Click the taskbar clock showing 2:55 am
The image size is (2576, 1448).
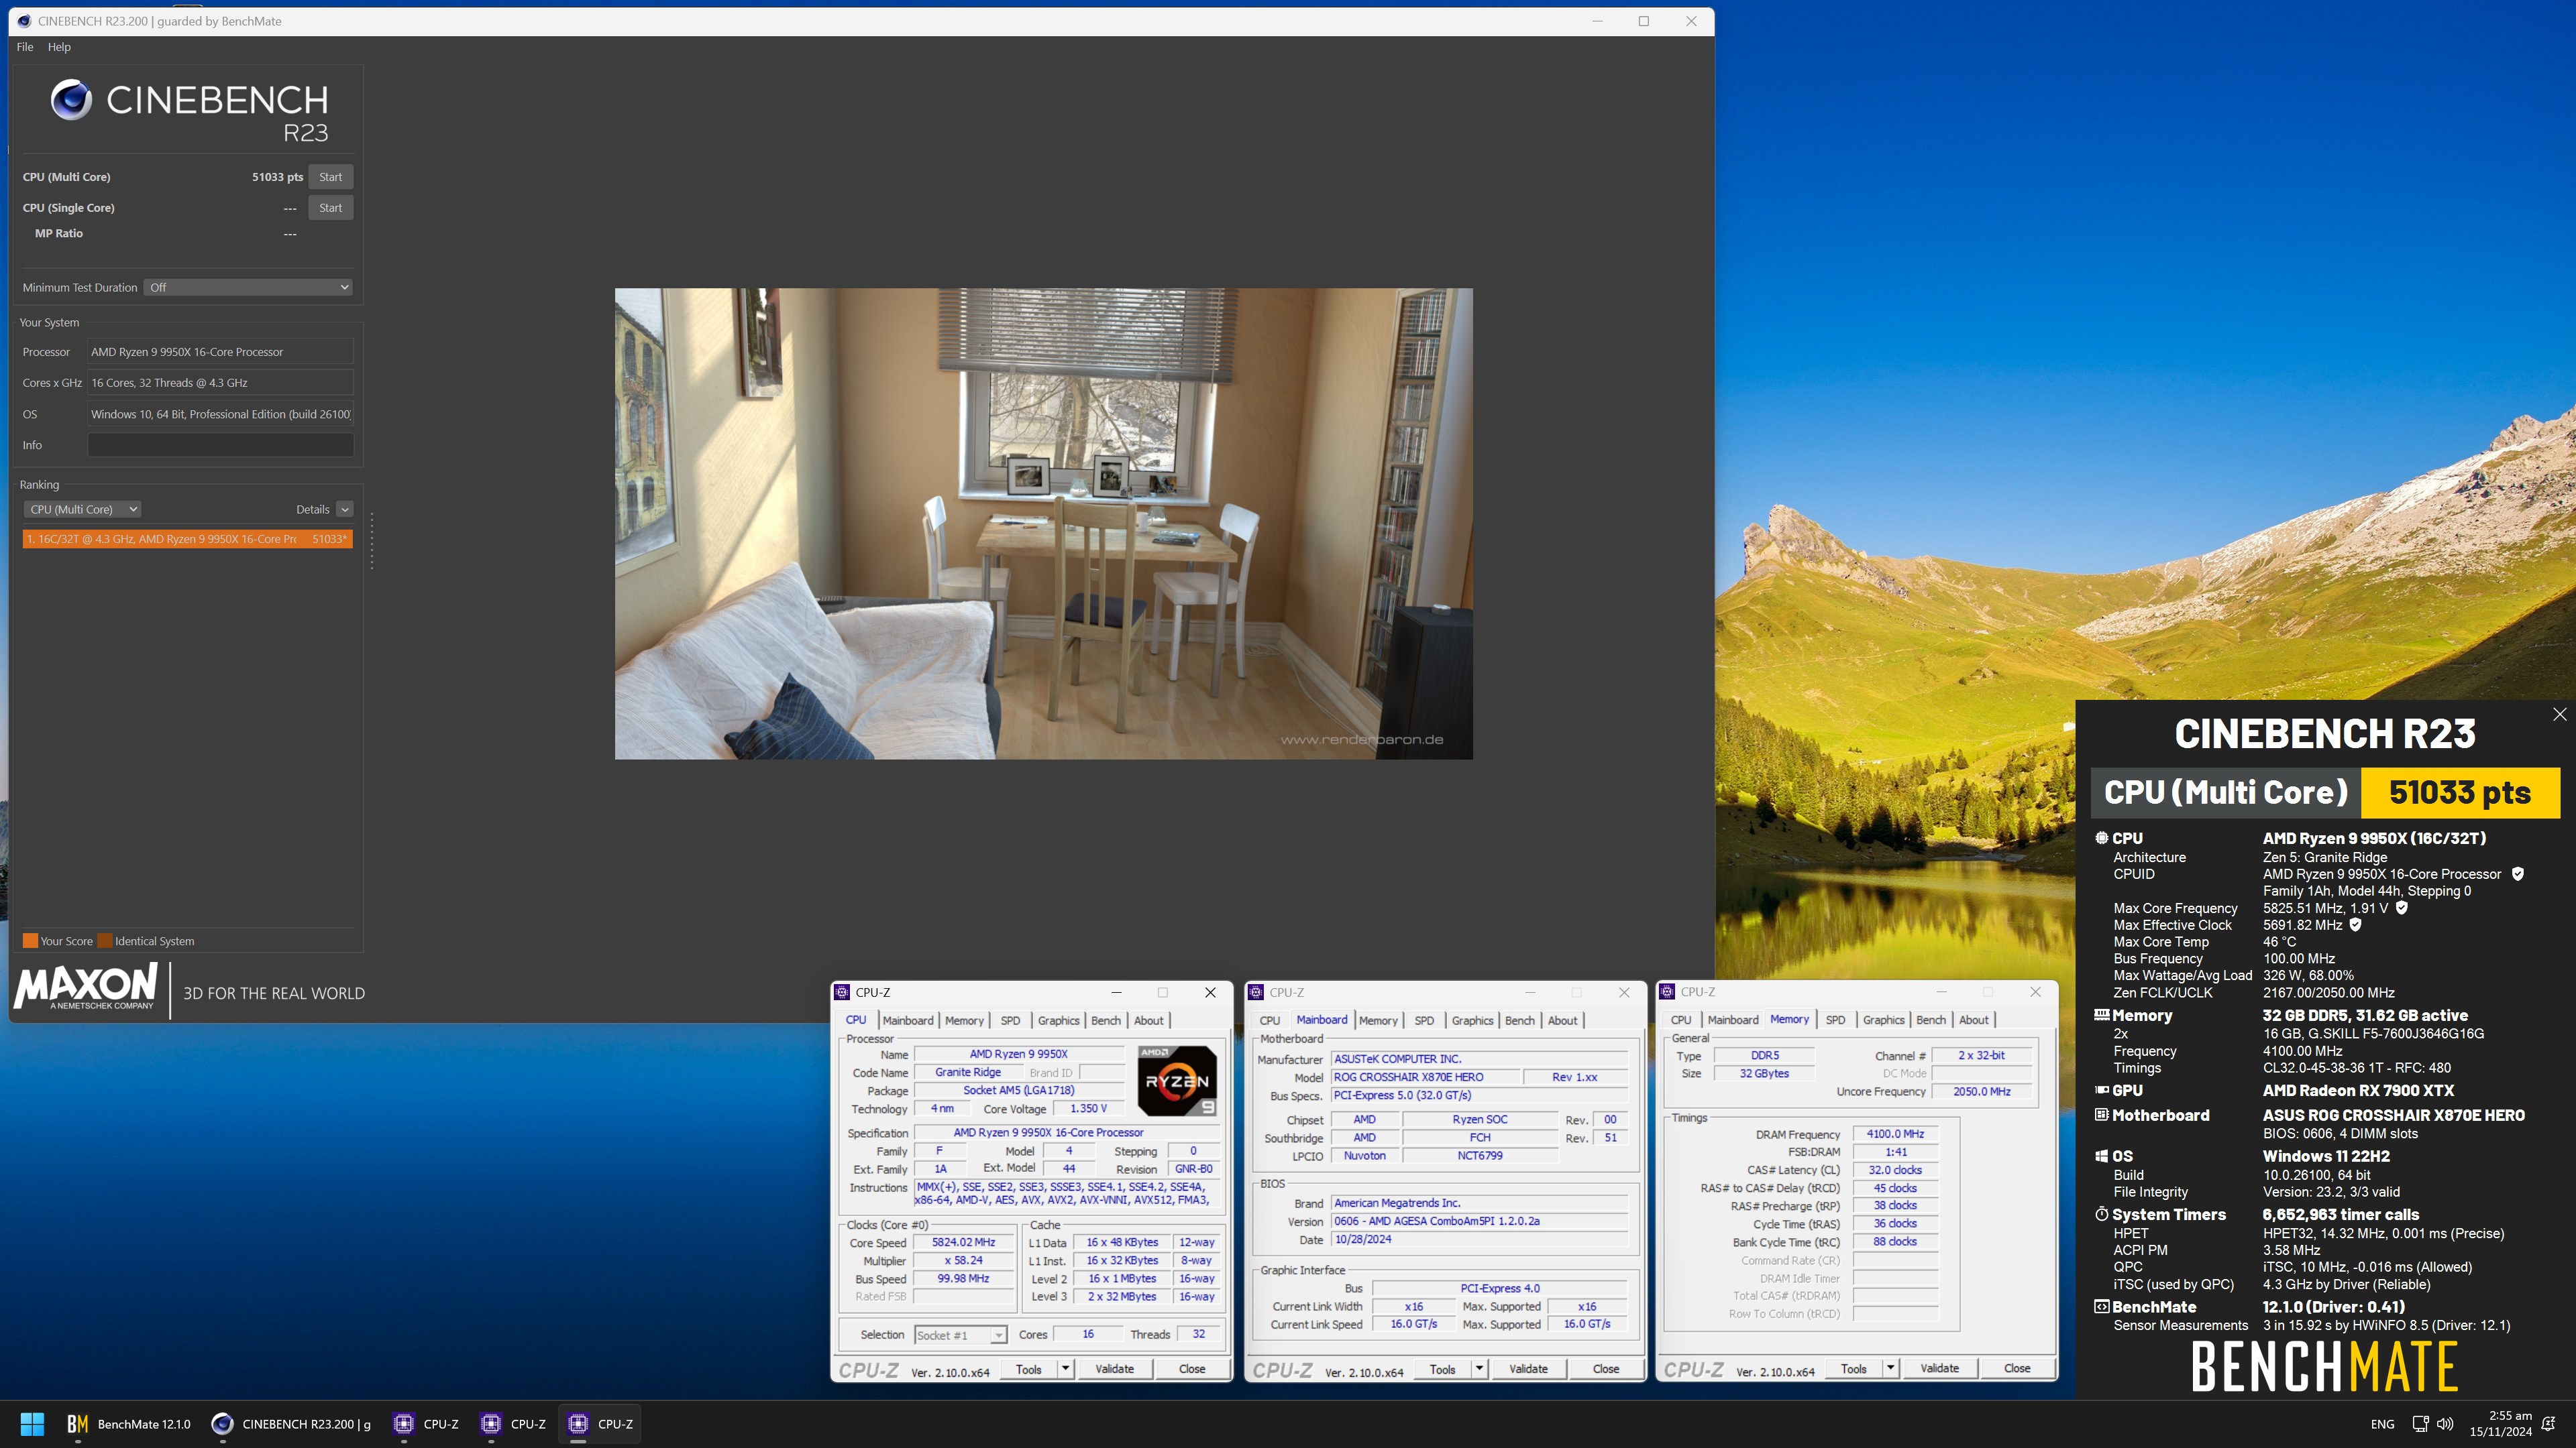[x=2501, y=1423]
